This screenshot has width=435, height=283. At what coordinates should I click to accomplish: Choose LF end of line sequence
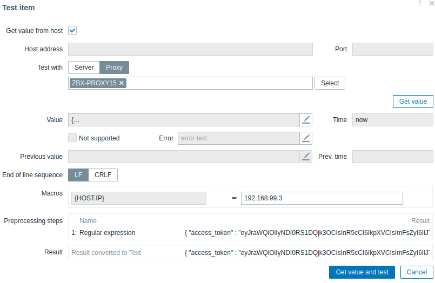point(78,175)
